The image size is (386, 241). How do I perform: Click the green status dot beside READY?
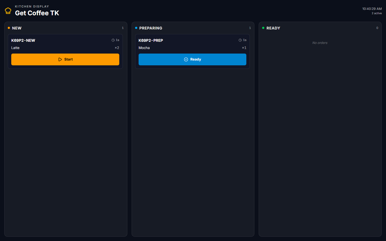tap(263, 28)
